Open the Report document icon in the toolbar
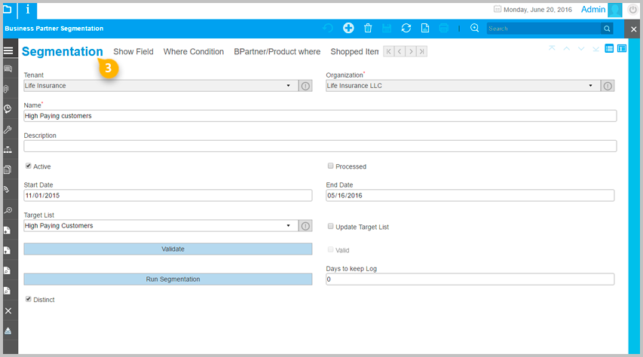643x357 pixels. 425,28
